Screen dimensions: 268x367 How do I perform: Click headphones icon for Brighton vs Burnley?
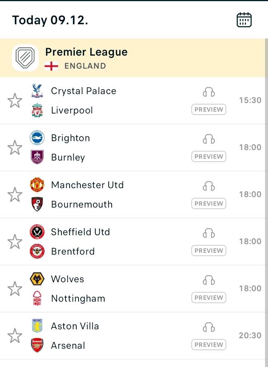pyautogui.click(x=209, y=139)
